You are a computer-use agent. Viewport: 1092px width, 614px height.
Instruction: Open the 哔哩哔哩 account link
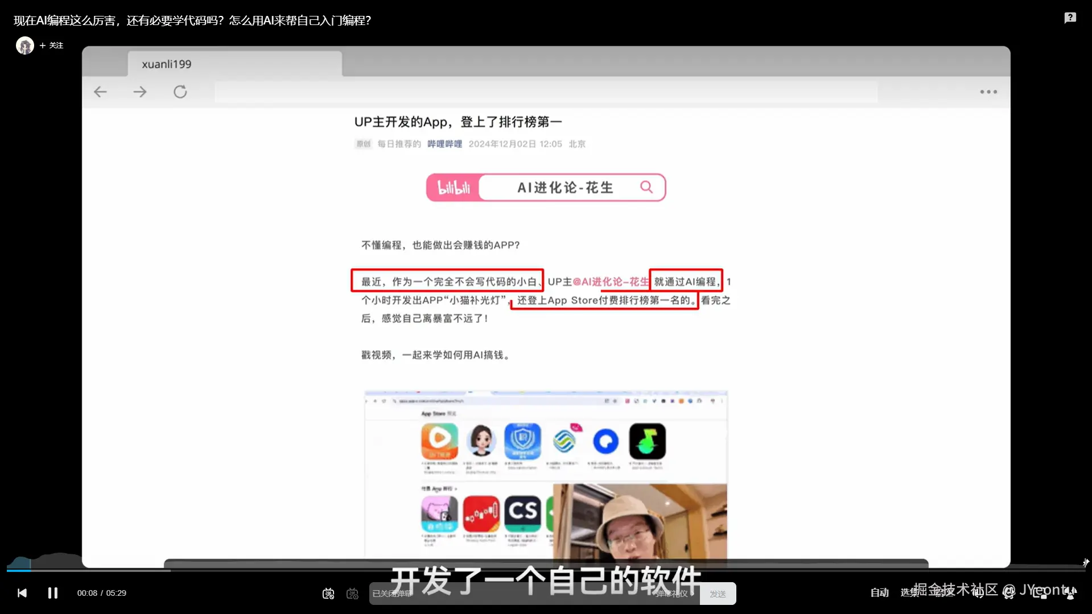click(445, 144)
